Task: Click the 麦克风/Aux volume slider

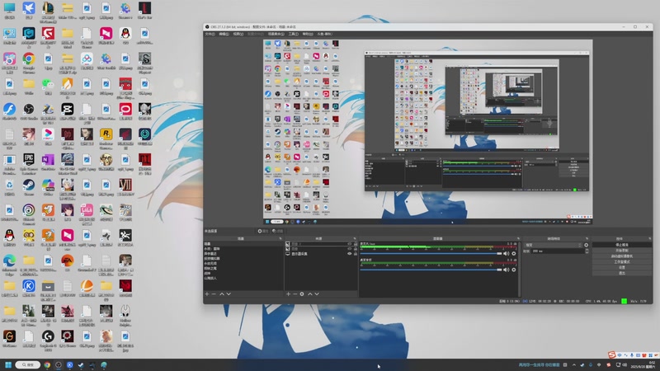Action: click(431, 254)
